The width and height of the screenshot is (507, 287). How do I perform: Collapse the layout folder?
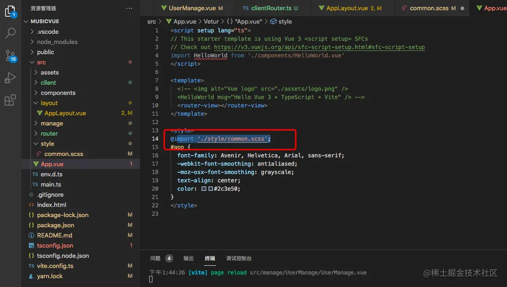pyautogui.click(x=36, y=103)
